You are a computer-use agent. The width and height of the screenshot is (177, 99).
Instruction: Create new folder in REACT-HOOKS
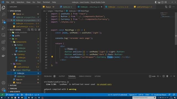(x=32, y=30)
